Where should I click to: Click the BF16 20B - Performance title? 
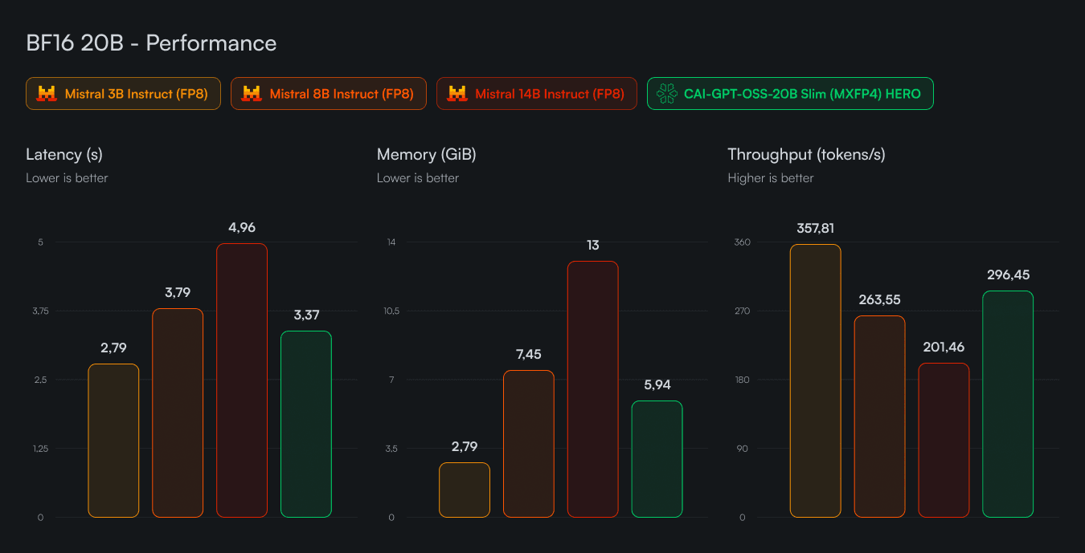click(x=151, y=43)
